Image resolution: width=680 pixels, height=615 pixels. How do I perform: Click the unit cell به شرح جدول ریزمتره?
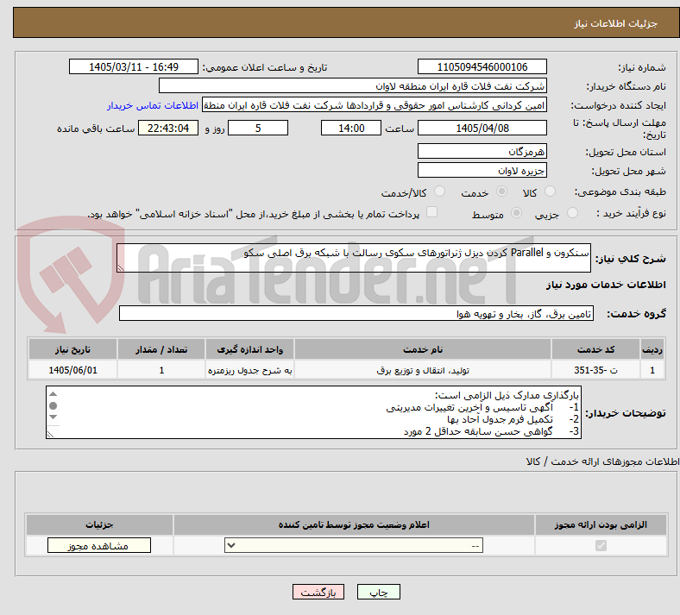tap(249, 370)
